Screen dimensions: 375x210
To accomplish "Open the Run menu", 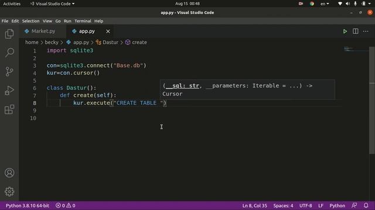I will [67, 21].
